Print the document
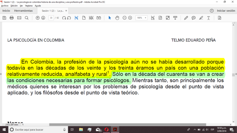The image size is (237, 133). click(x=11, y=18)
